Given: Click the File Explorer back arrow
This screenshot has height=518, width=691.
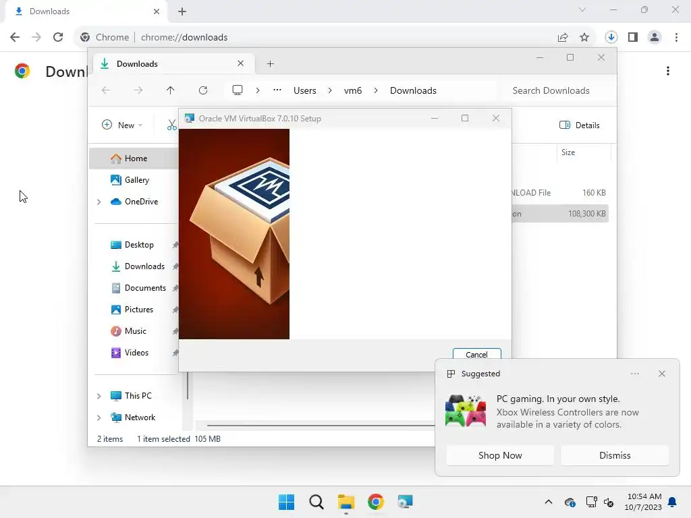Looking at the screenshot, I should click(106, 90).
